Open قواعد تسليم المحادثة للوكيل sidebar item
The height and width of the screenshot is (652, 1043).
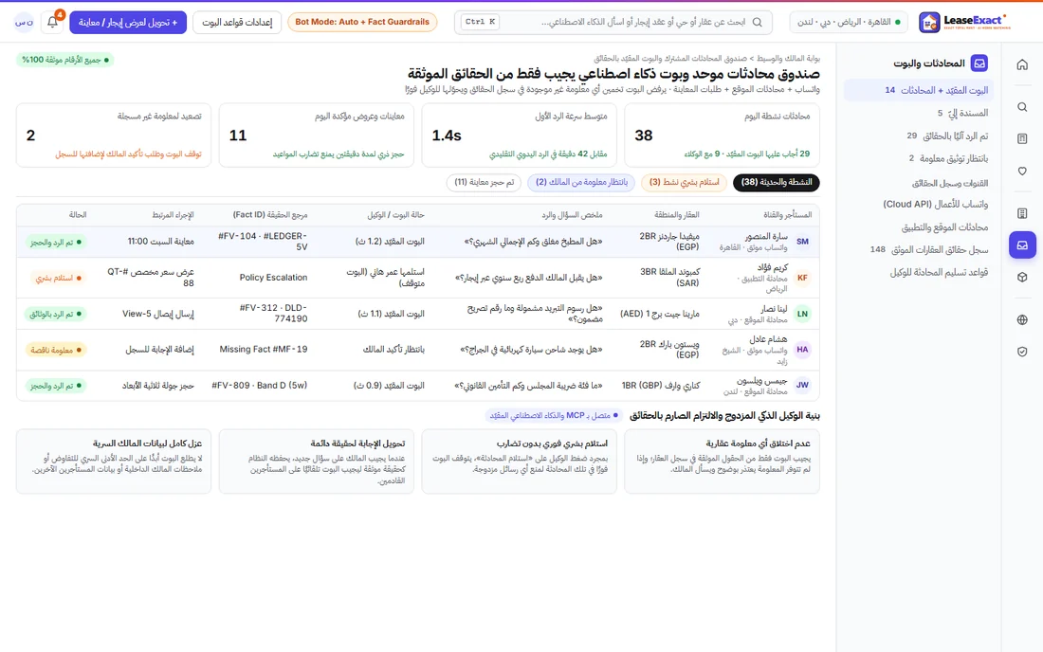point(919,273)
